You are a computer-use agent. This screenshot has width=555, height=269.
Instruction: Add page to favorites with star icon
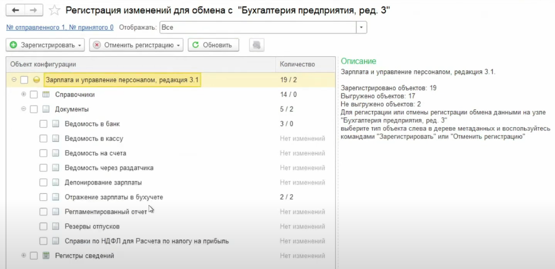point(54,10)
